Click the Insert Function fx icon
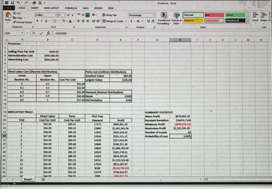Viewport: 272px width, 189px height. tap(49, 33)
